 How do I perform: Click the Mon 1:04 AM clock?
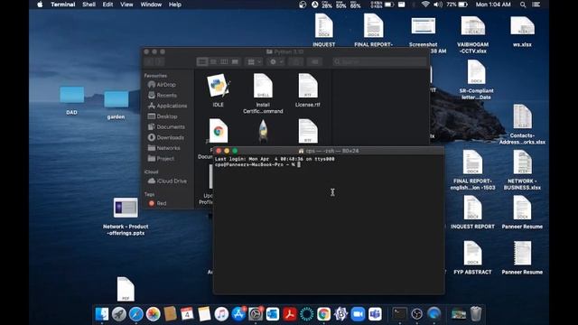point(493,5)
